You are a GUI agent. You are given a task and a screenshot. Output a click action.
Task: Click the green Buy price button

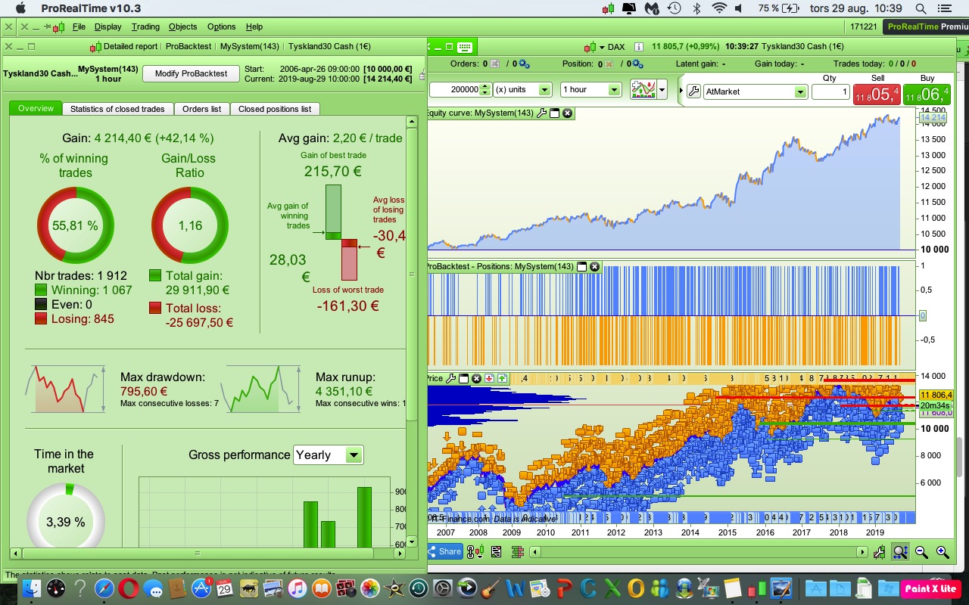pos(927,94)
